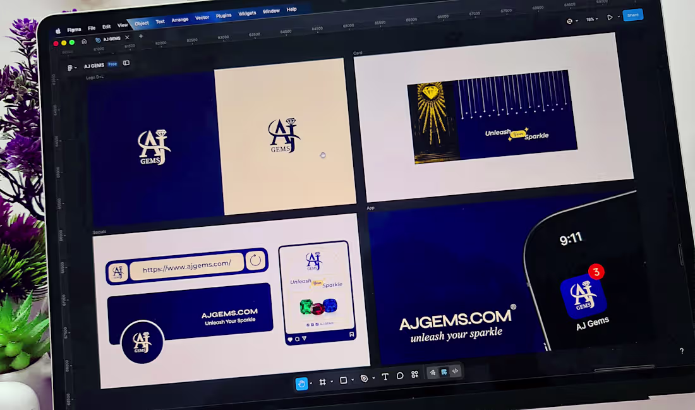This screenshot has height=410, width=695.
Task: Click the Present play icon
Action: click(610, 17)
